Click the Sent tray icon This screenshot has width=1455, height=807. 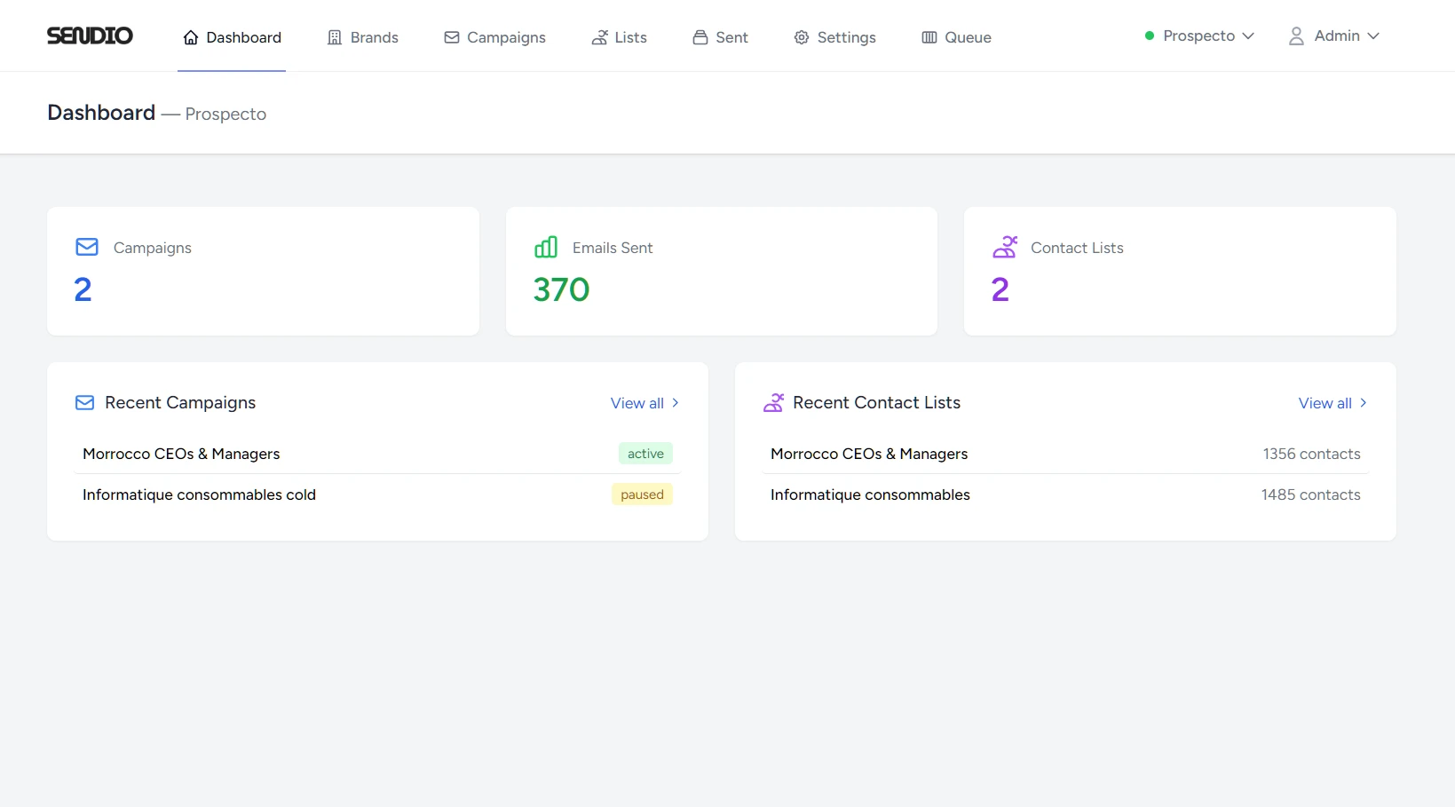point(700,37)
